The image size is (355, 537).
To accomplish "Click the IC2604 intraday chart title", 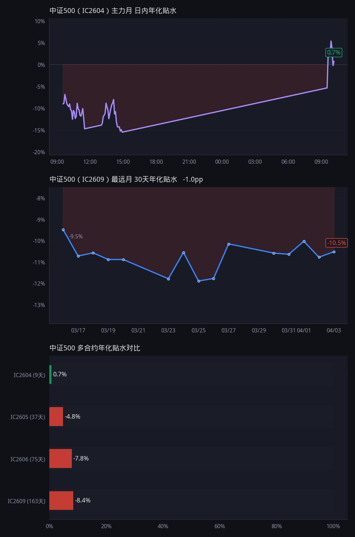I will [x=113, y=11].
